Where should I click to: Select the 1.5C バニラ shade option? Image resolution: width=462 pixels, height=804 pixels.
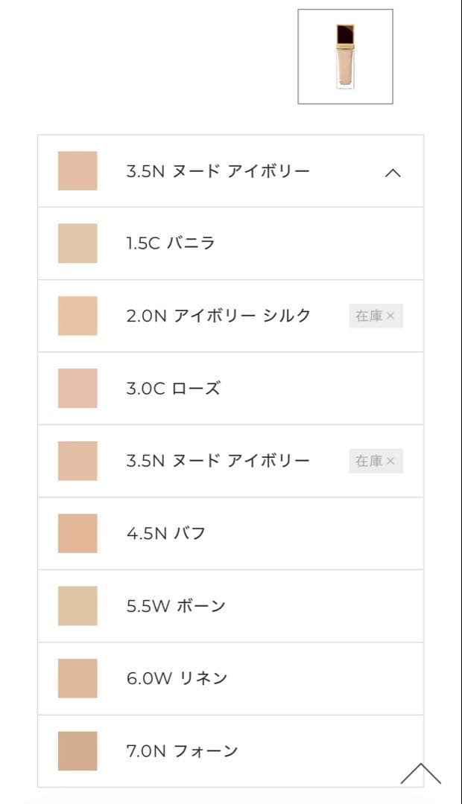[171, 243]
